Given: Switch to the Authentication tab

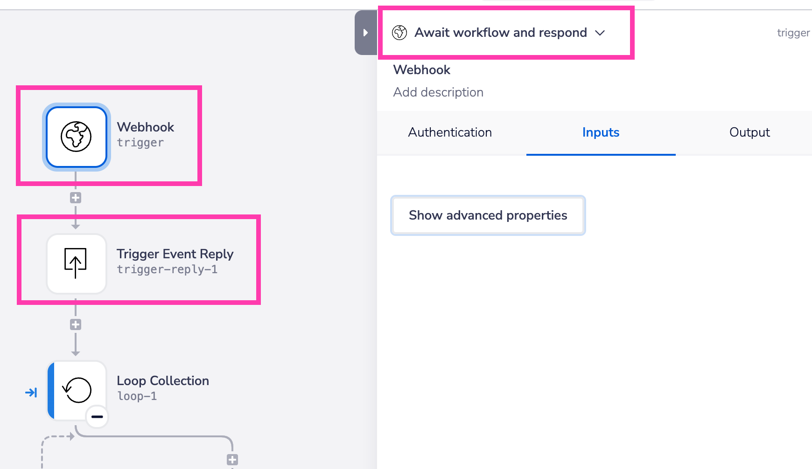Looking at the screenshot, I should tap(450, 132).
